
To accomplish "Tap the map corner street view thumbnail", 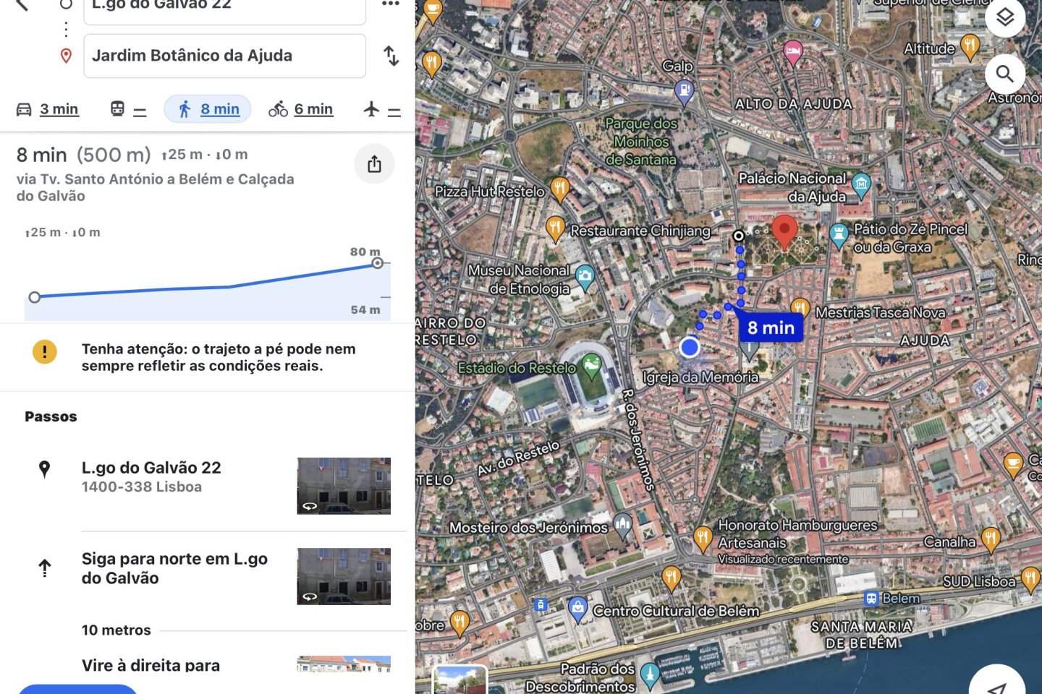I will pos(460,680).
